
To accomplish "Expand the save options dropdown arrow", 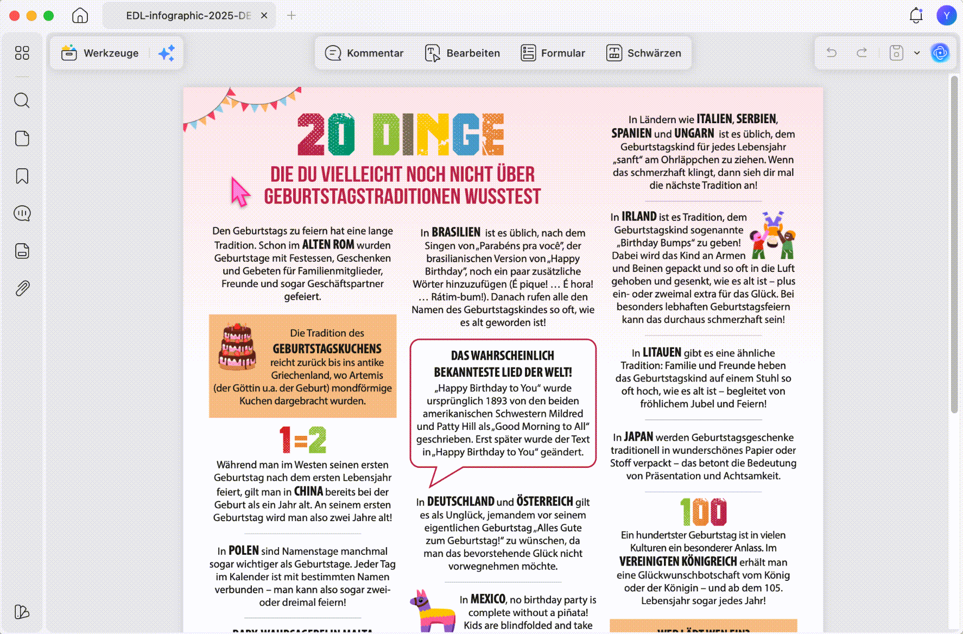I will 917,53.
